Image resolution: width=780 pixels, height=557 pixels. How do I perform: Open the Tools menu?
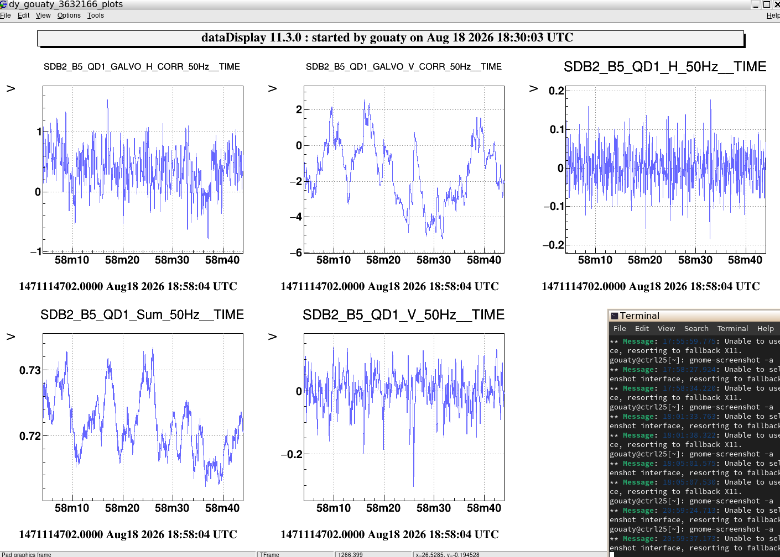click(96, 15)
